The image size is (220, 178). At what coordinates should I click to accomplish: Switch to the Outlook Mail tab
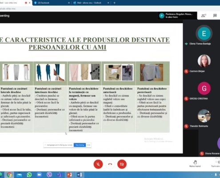(x=91, y=3)
